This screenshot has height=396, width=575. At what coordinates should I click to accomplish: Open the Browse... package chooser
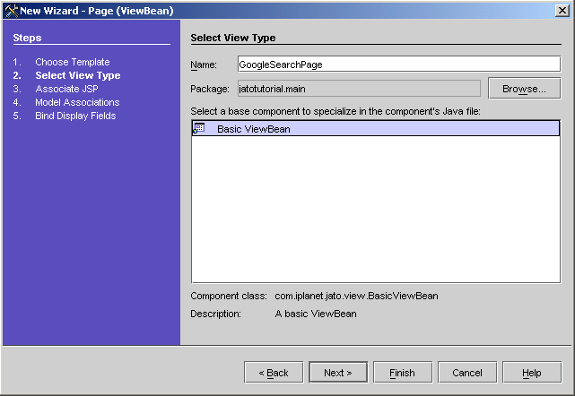(x=524, y=89)
